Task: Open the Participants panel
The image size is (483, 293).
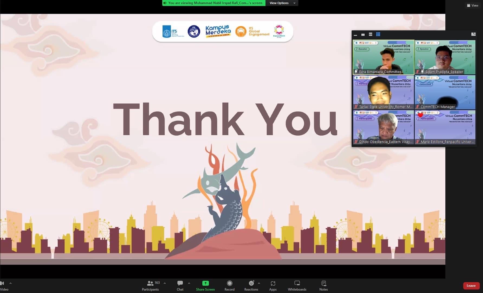Action: pyautogui.click(x=150, y=286)
